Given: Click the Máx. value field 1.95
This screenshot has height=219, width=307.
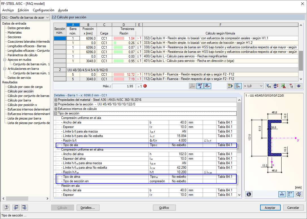Looking at the screenshot, I should (124, 86).
